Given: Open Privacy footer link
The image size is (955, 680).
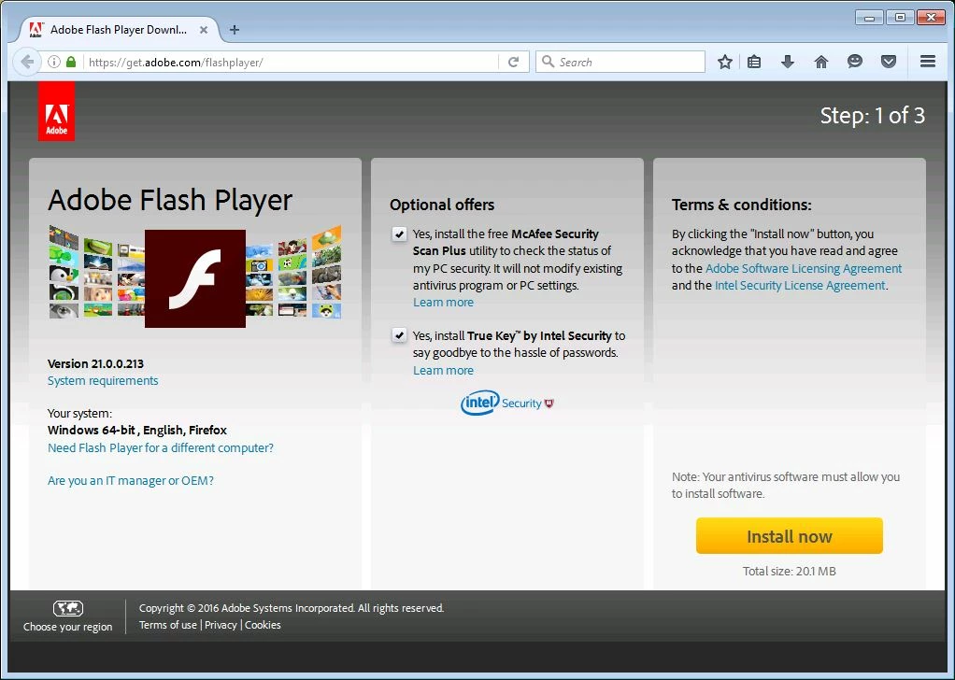Looking at the screenshot, I should 221,625.
